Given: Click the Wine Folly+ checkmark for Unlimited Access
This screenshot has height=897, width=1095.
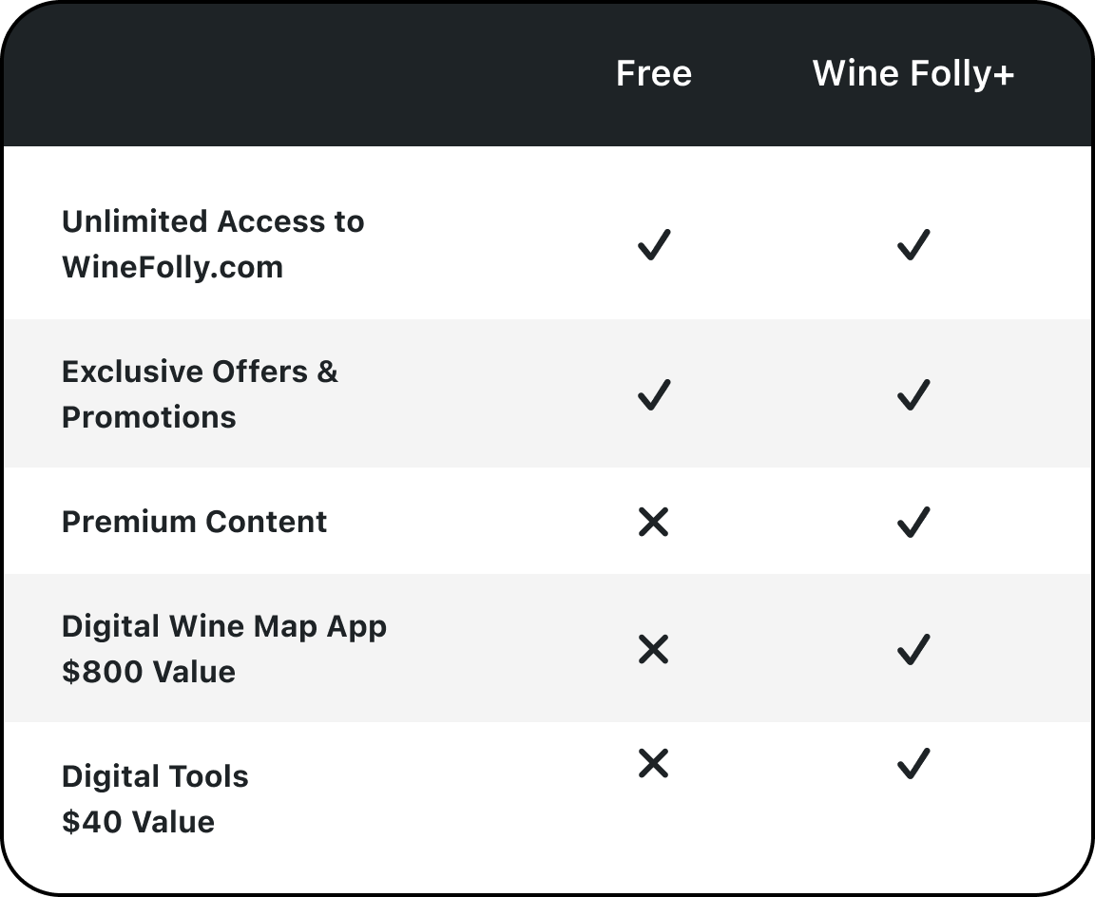Looking at the screenshot, I should tap(912, 245).
